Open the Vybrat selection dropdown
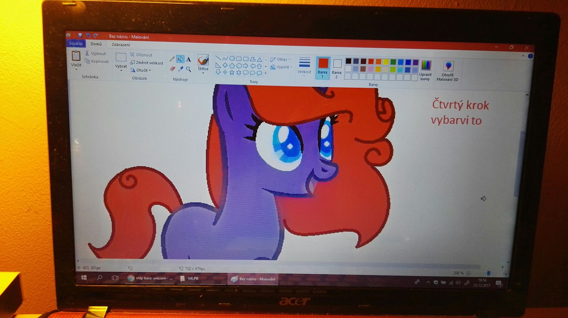The height and width of the screenshot is (318, 568). tap(121, 71)
